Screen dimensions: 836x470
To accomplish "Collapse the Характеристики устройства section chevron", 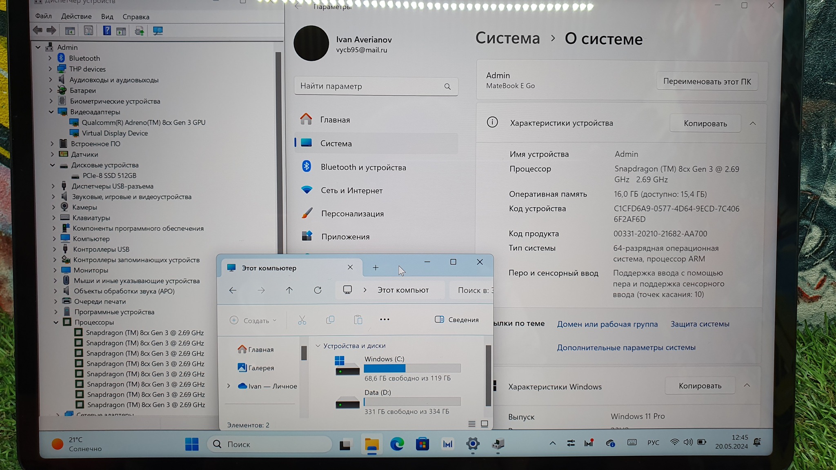I will (753, 123).
